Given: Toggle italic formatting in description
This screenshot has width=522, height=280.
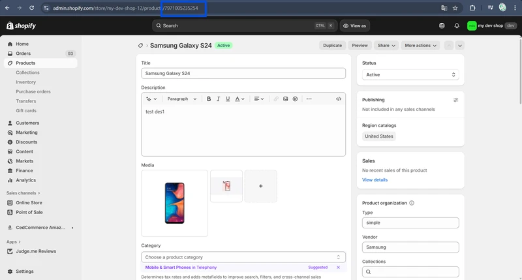Looking at the screenshot, I should (219, 99).
